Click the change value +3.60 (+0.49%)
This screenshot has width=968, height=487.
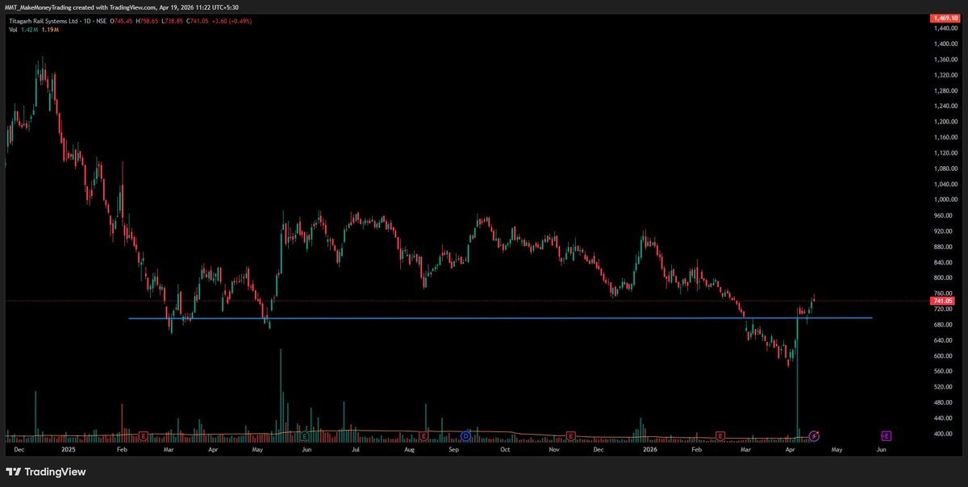click(x=232, y=21)
